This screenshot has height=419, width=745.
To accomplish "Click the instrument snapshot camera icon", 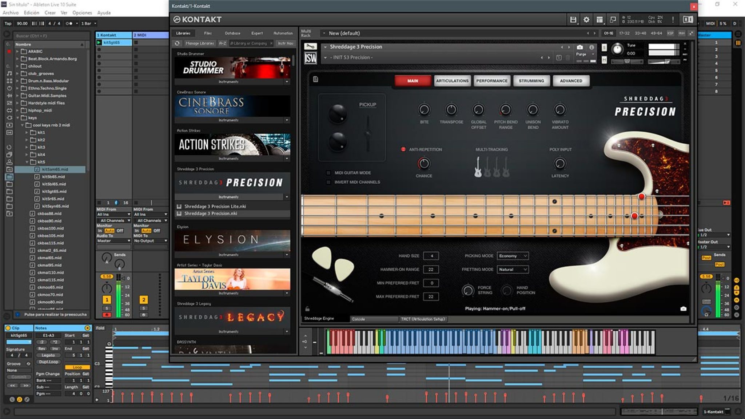I will click(580, 47).
